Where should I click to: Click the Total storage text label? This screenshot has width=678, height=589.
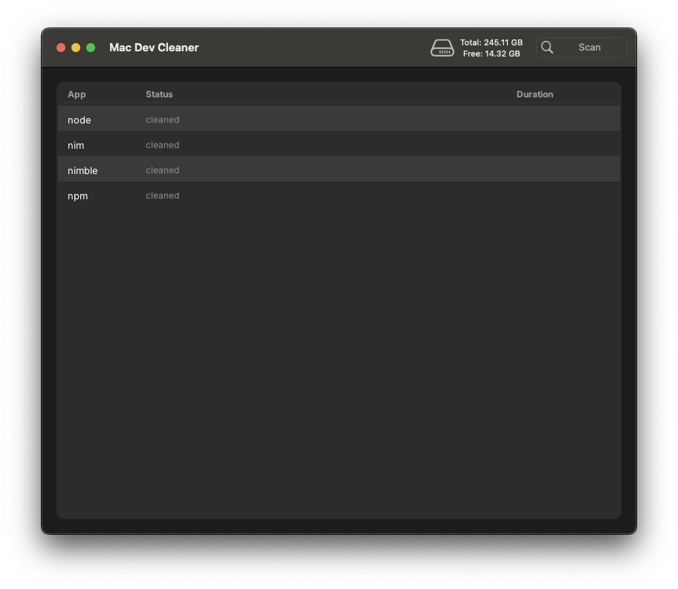tap(491, 42)
